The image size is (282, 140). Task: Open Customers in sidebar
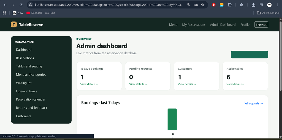[x=24, y=116]
